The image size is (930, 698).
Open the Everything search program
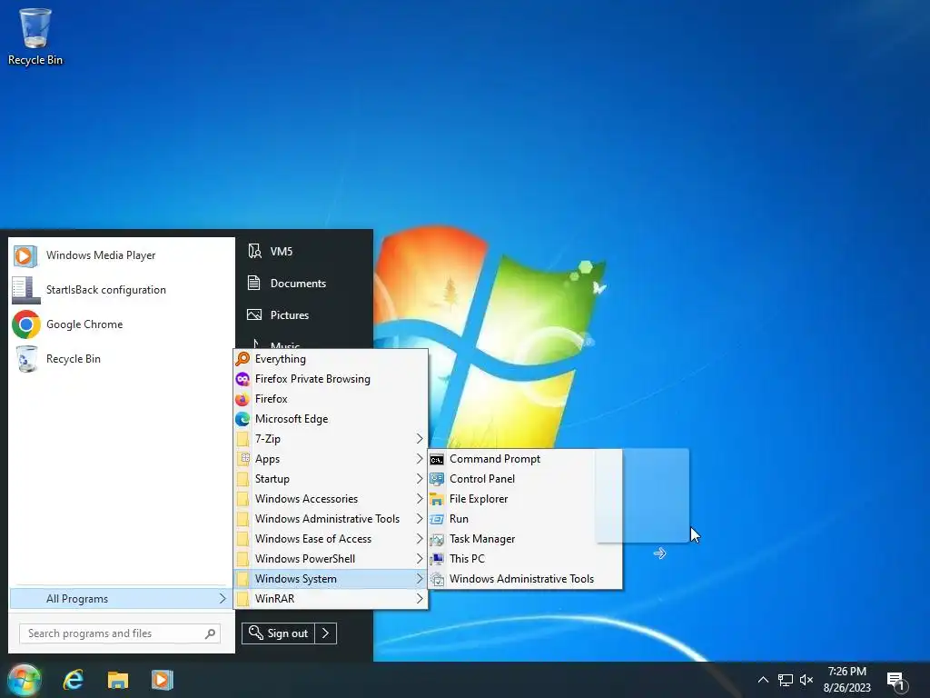[331, 358]
